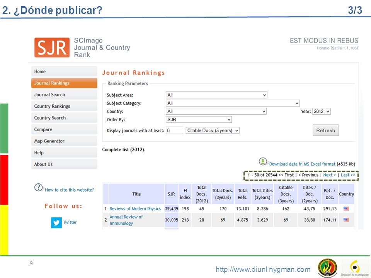371x278 pixels.
Task: Click the Citable Docs. (3years) header
Action: 286,194
